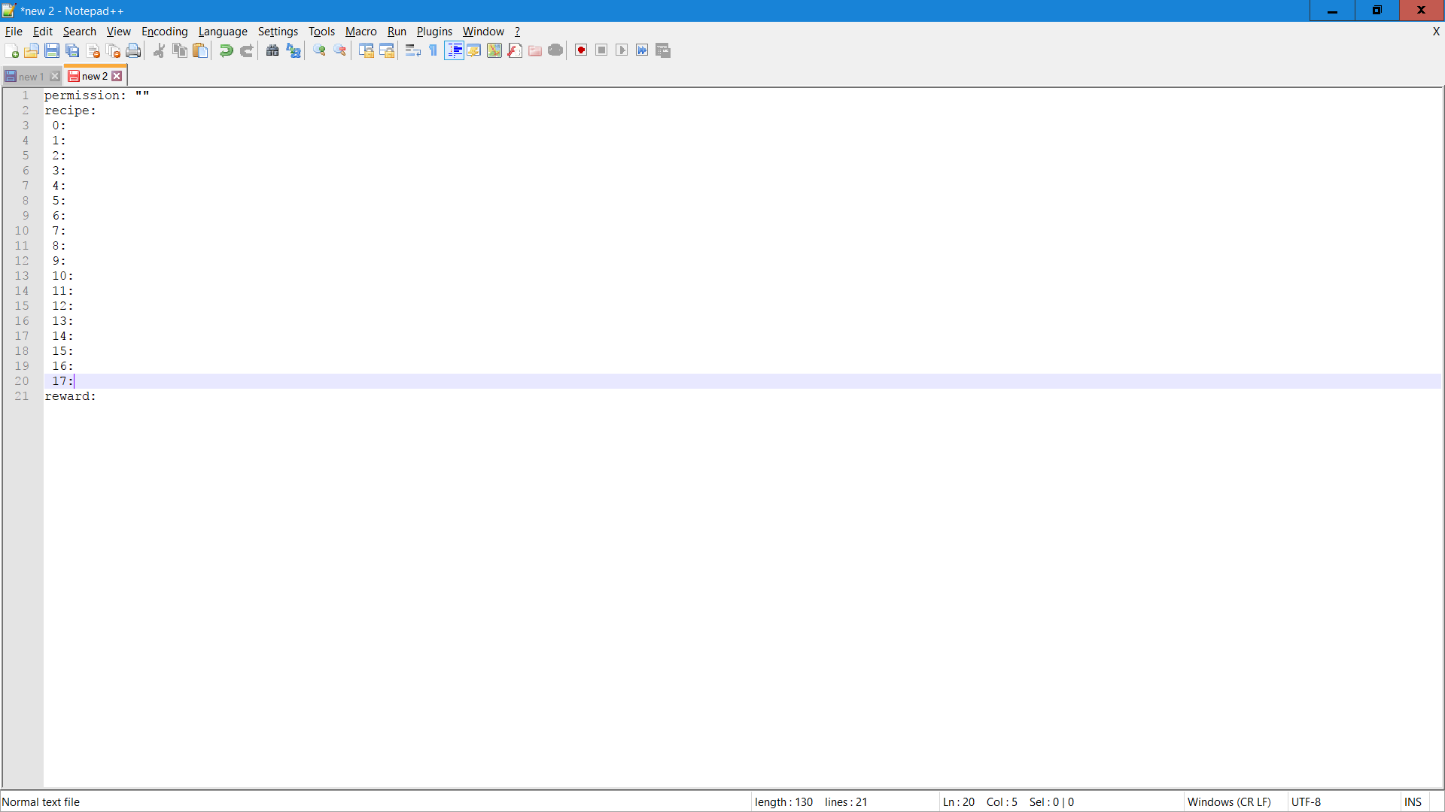1445x812 pixels.
Task: Click the monitoring (tail -f) icon
Action: tap(555, 50)
